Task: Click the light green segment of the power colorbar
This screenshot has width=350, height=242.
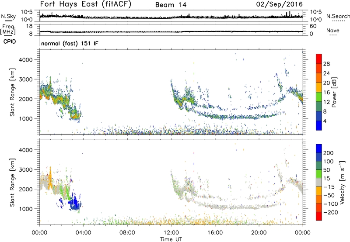Action: pos(319,97)
